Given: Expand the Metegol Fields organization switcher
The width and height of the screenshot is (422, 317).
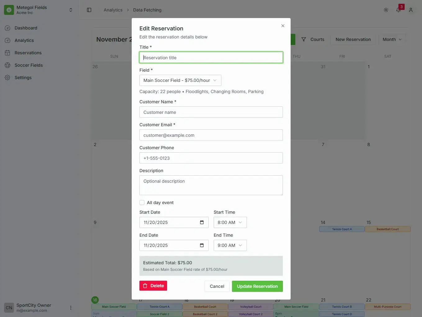Looking at the screenshot, I should click(x=71, y=9).
